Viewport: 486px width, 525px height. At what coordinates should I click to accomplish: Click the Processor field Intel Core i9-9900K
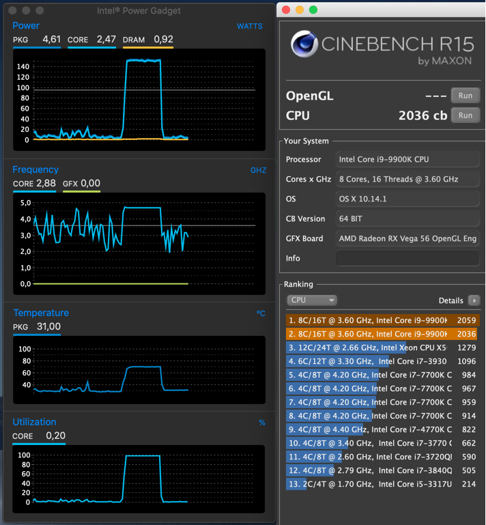tap(408, 159)
